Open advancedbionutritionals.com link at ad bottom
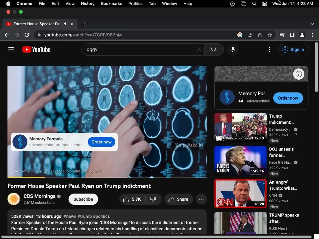This screenshot has width=319, height=239. 76,171
